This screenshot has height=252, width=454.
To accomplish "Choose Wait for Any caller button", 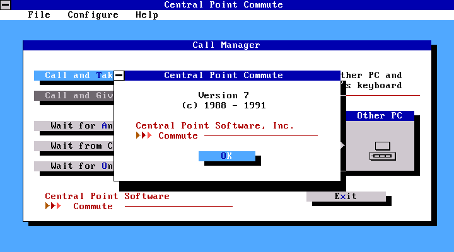I will (x=74, y=126).
